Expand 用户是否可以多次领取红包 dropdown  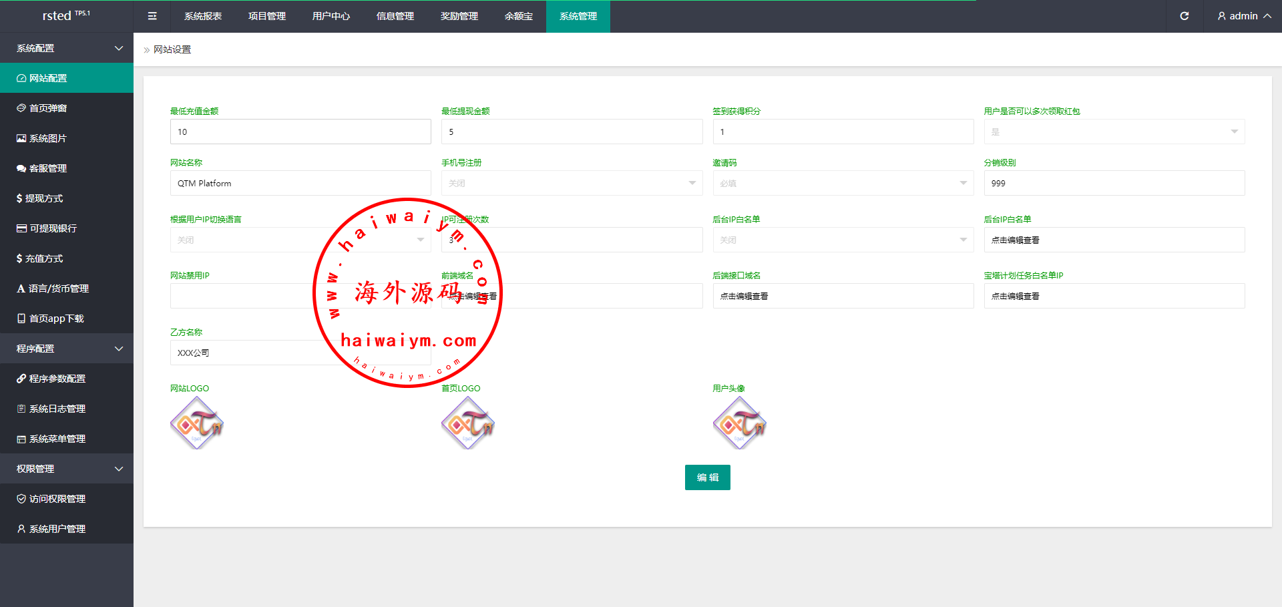1114,132
